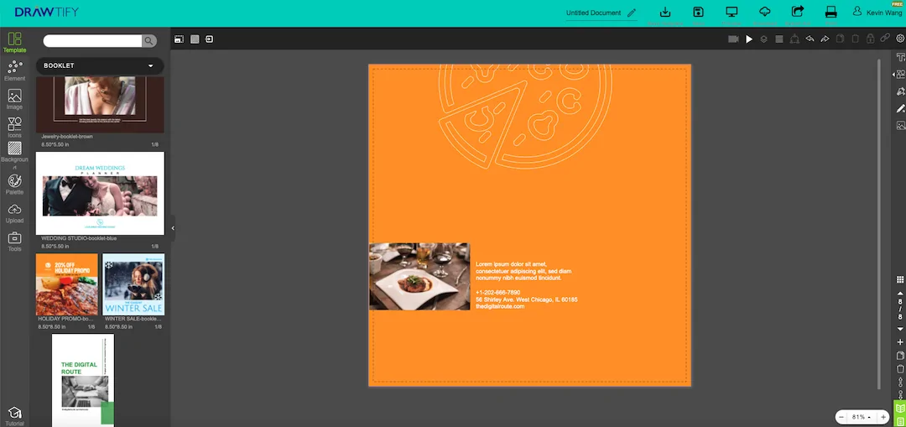Viewport: 906px width, 427px height.
Task: Toggle the lock icon
Action: point(870,39)
